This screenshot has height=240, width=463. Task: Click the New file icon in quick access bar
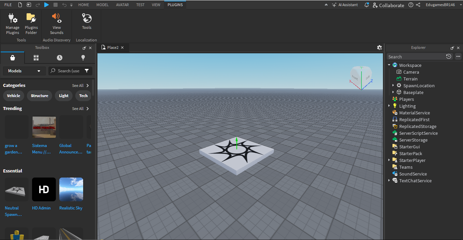coord(20,5)
